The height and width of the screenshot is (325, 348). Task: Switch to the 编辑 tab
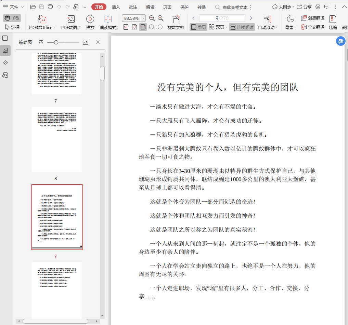click(x=150, y=7)
